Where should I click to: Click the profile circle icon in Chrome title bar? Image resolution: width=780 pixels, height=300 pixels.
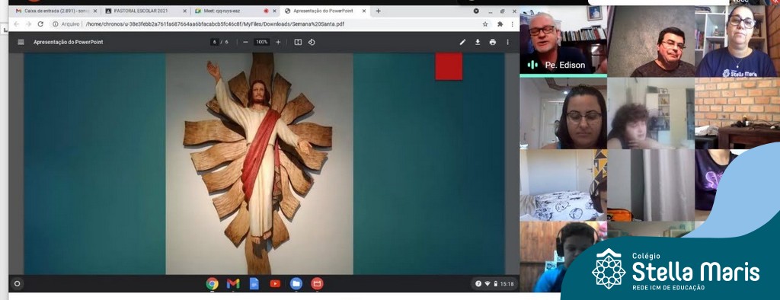point(476,11)
